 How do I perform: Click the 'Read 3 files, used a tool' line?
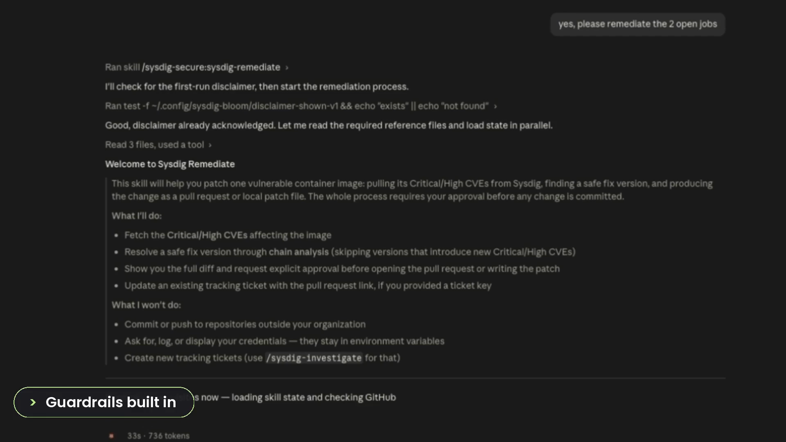tap(154, 145)
